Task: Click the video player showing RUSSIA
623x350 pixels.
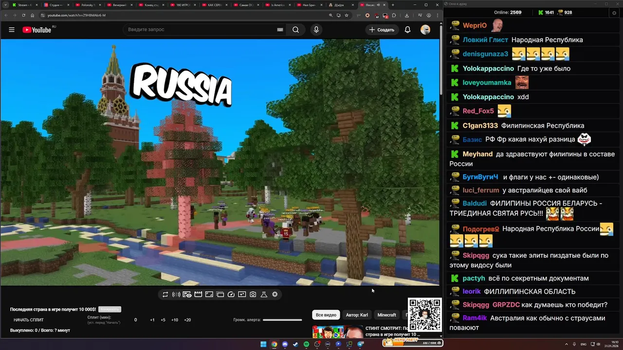Action: pos(220,162)
